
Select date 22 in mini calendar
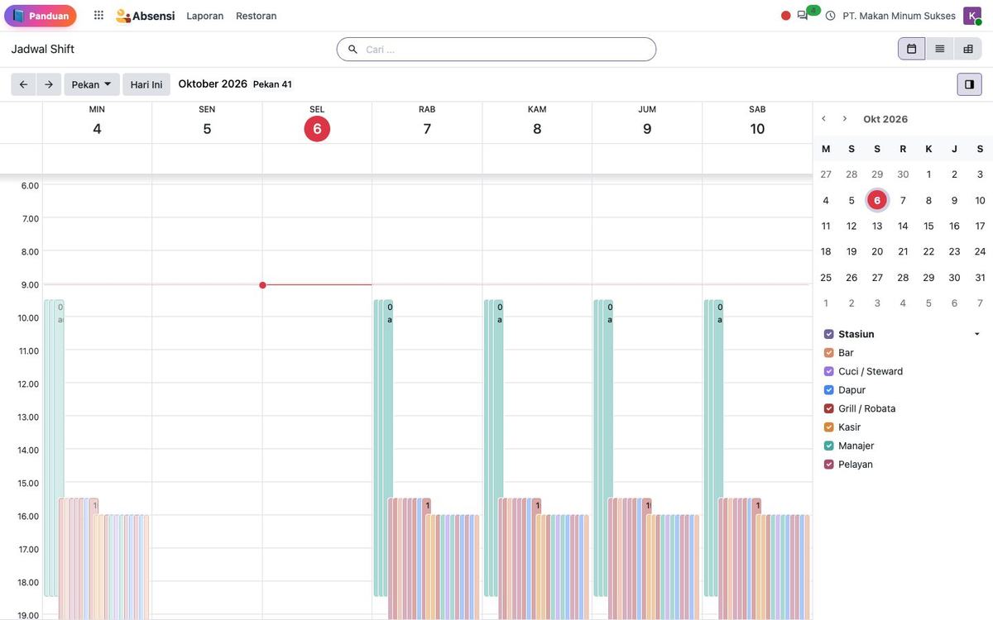coord(928,251)
